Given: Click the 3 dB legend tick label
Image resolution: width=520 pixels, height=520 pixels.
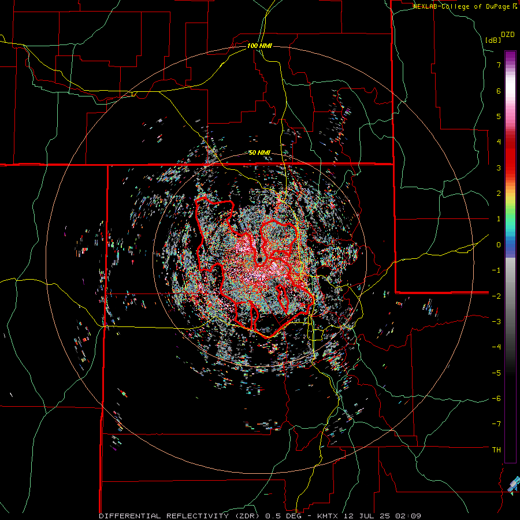Looking at the screenshot, I should [499, 168].
